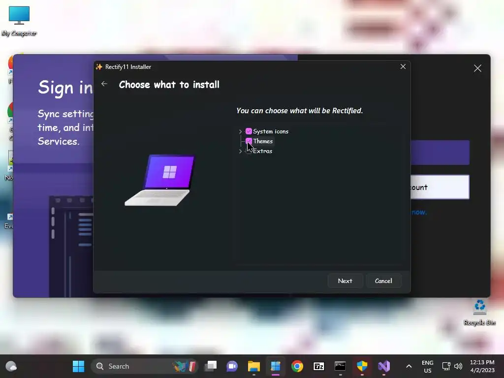The height and width of the screenshot is (378, 504).
Task: Select the Extras tree label
Action: (263, 151)
